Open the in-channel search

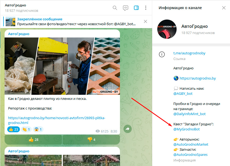point(115,8)
